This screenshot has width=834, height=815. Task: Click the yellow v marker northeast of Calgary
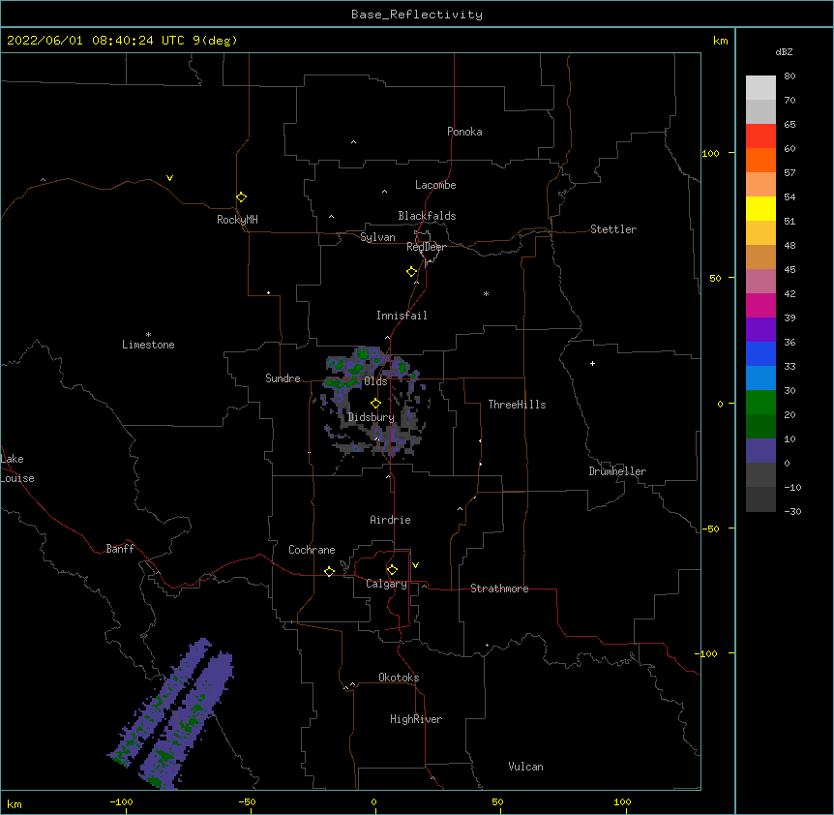(415, 565)
